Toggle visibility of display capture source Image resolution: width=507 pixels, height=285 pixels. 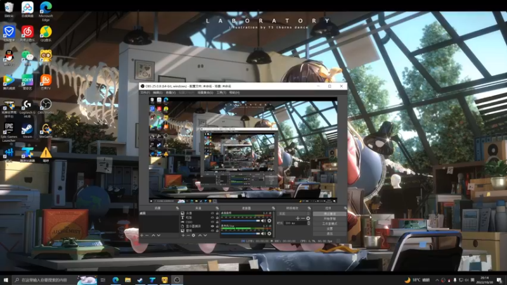click(x=212, y=226)
